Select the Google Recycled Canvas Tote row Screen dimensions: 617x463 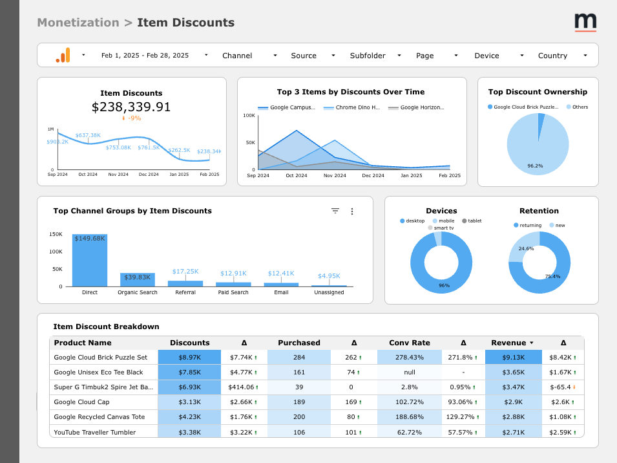coord(317,417)
